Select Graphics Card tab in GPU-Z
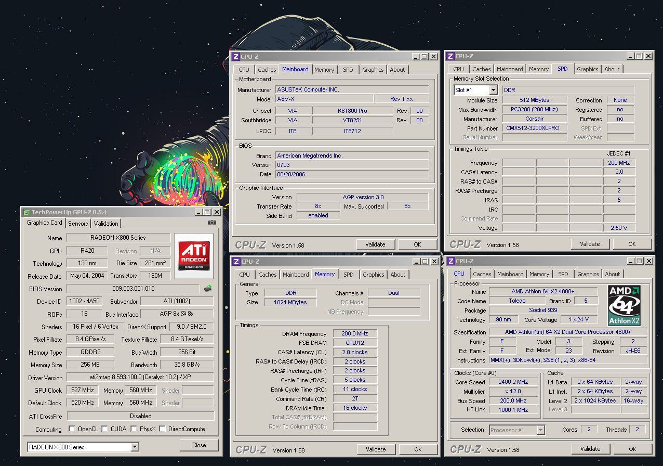Viewport: 663px width, 466px height. point(45,223)
